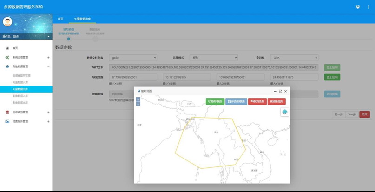Close the 绘制范围 map dialog

[286, 91]
